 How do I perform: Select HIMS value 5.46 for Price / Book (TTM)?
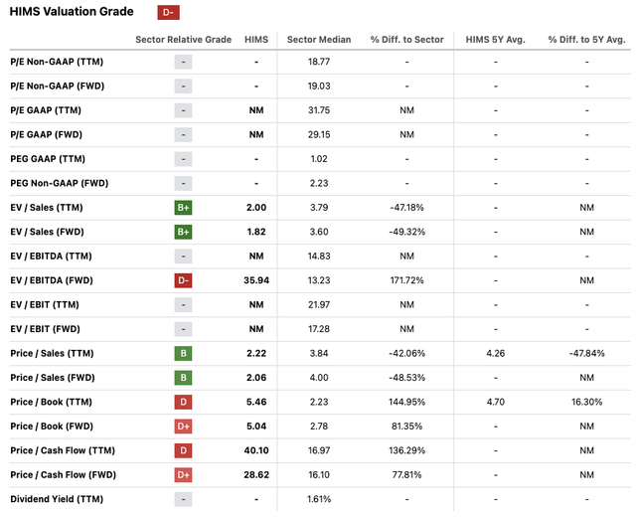pos(256,402)
